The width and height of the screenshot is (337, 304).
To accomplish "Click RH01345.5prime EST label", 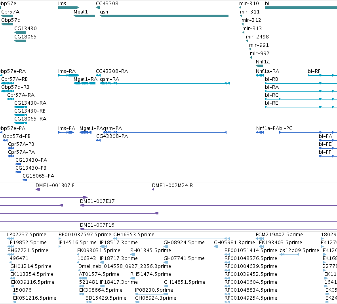I will (x=150, y=250).
